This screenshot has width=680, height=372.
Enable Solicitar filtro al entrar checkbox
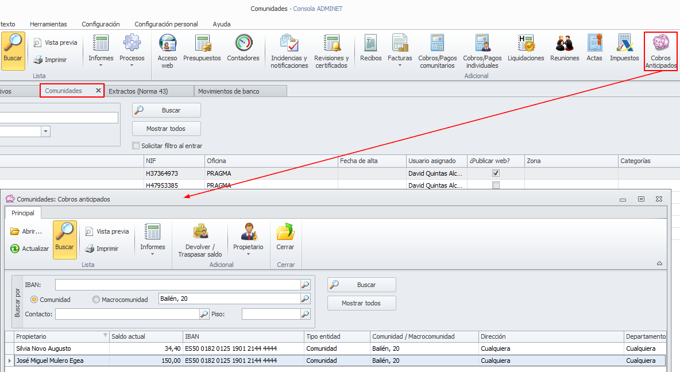(136, 146)
